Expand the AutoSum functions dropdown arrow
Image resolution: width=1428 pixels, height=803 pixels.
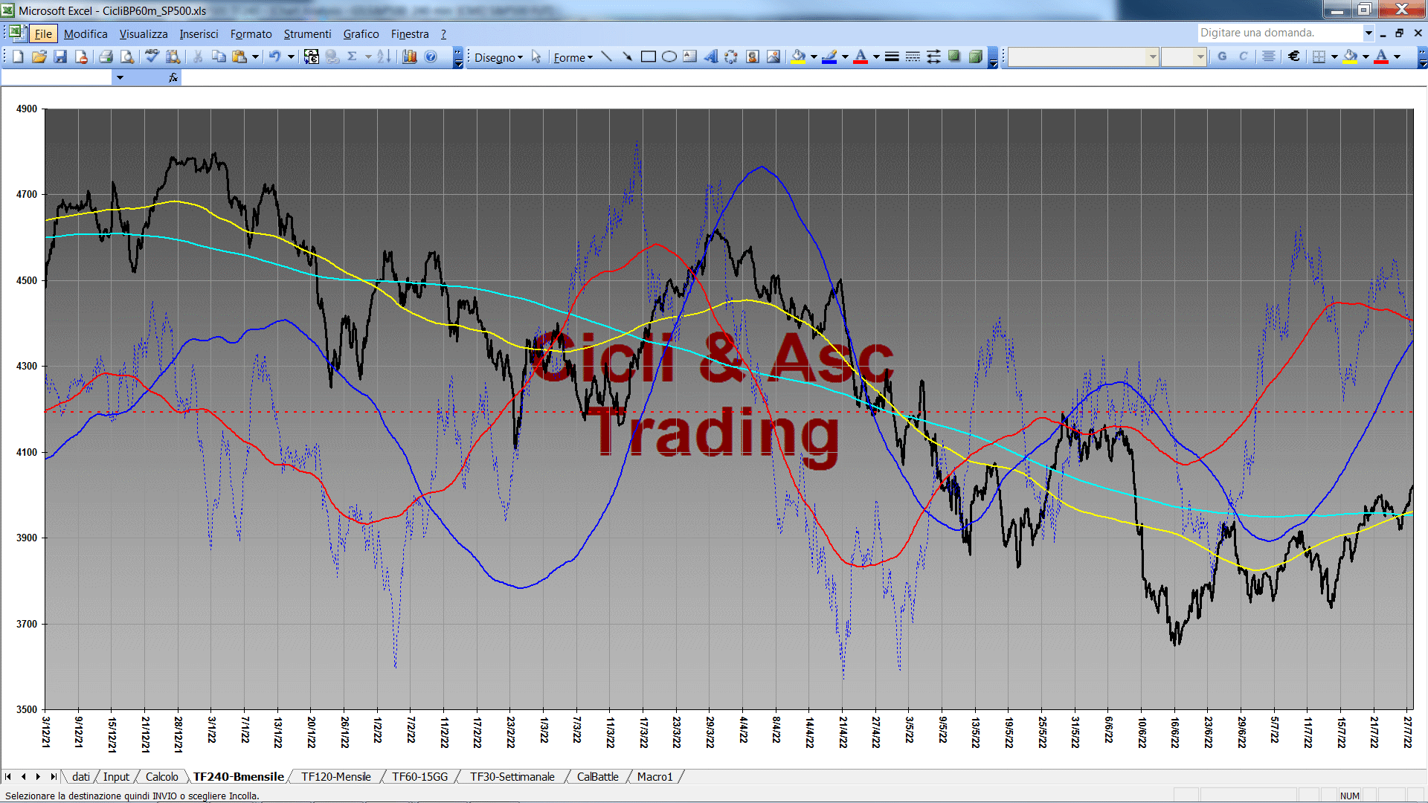[368, 57]
